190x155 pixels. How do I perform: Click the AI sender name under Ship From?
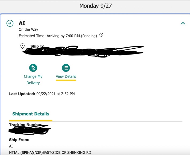11,146
